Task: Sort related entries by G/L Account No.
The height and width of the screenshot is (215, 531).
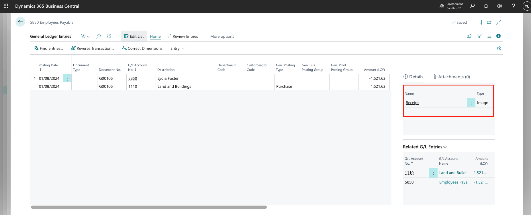Action: pyautogui.click(x=414, y=161)
